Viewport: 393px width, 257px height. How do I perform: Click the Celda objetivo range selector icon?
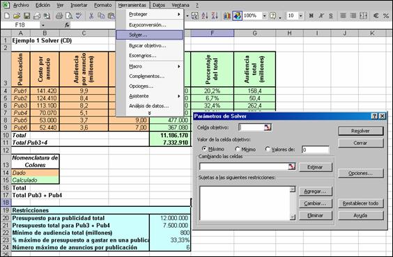click(x=268, y=127)
